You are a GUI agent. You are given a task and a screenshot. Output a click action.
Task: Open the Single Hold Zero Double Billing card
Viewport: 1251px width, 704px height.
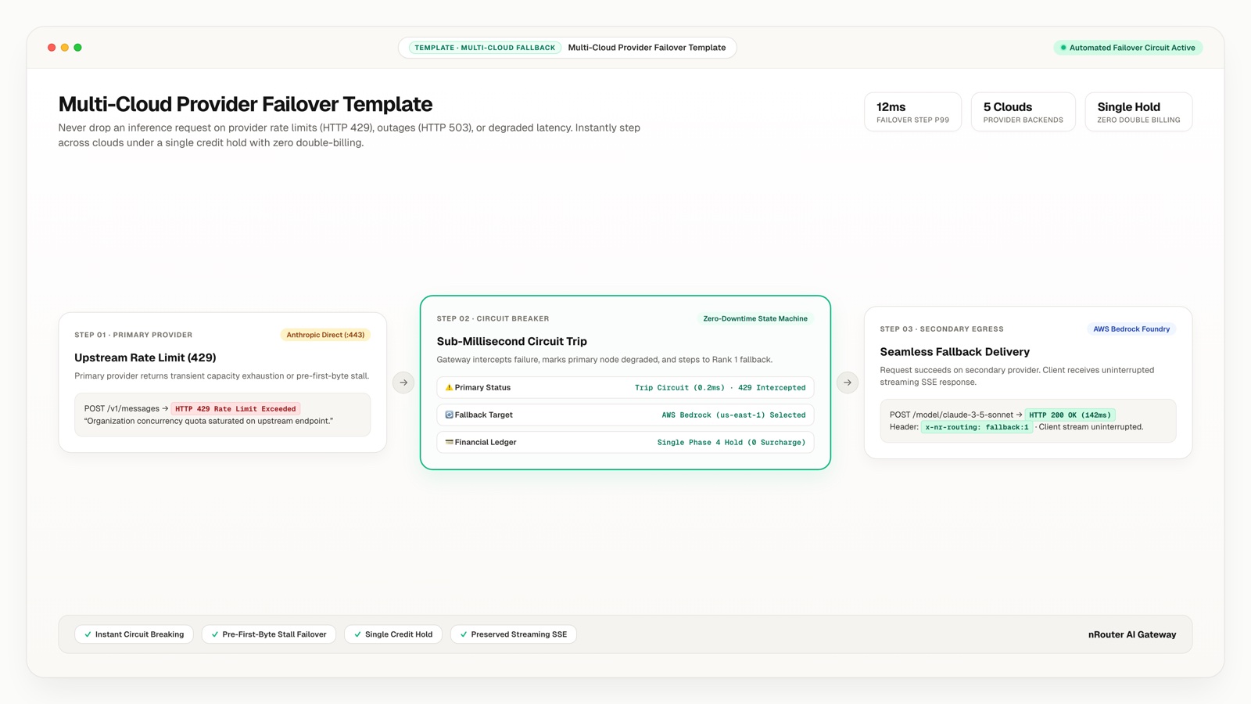1138,112
